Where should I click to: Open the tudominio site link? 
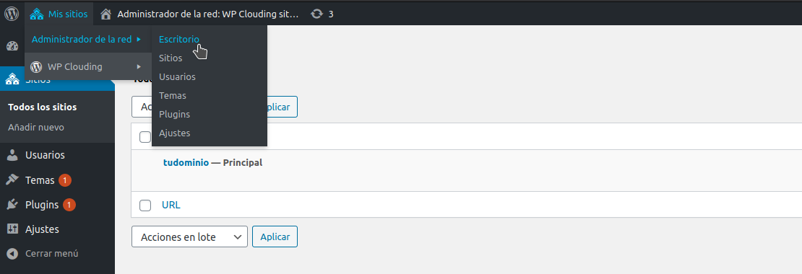186,163
